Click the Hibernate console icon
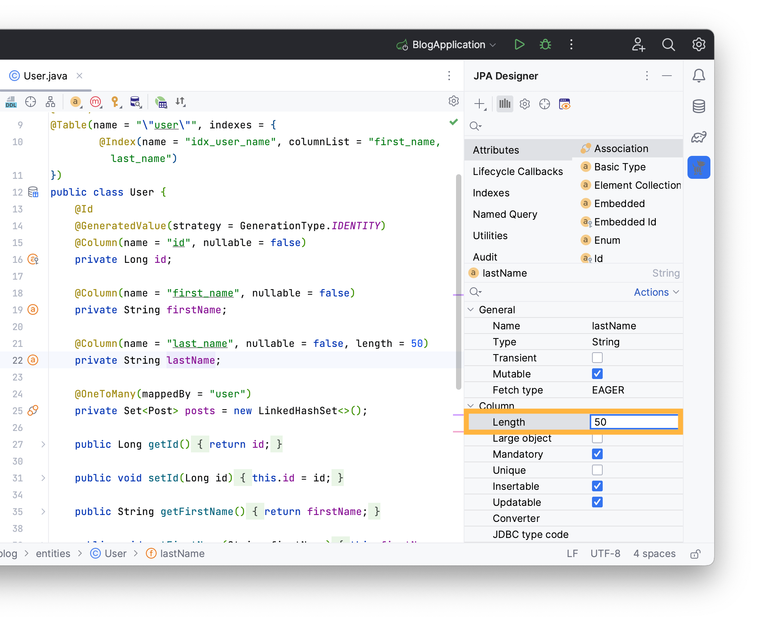The width and height of the screenshot is (757, 622). (x=161, y=102)
